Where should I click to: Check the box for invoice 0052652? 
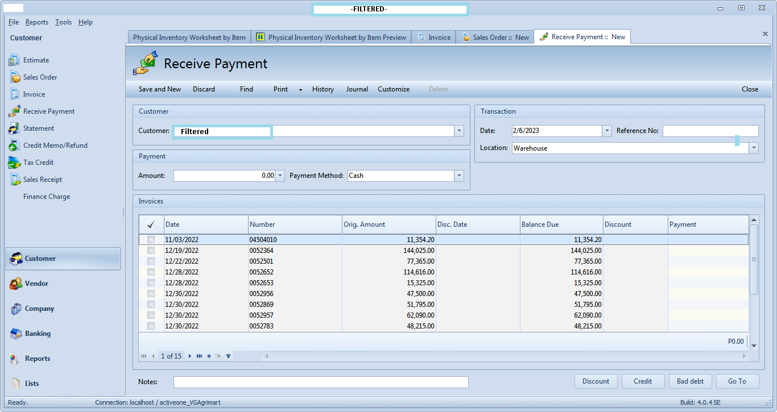151,272
